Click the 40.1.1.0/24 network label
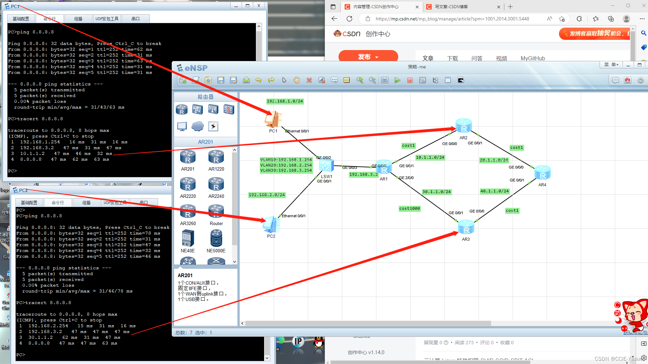This screenshot has width=648, height=364. point(494,191)
